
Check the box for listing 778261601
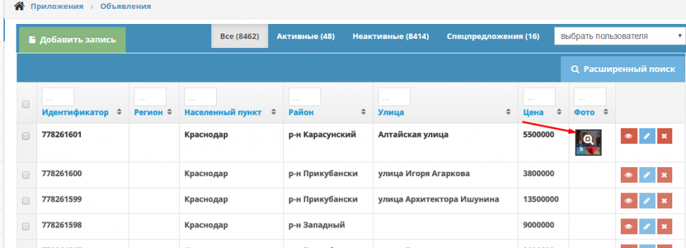click(x=26, y=136)
